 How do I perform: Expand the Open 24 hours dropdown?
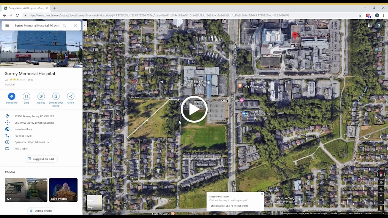pyautogui.click(x=48, y=142)
